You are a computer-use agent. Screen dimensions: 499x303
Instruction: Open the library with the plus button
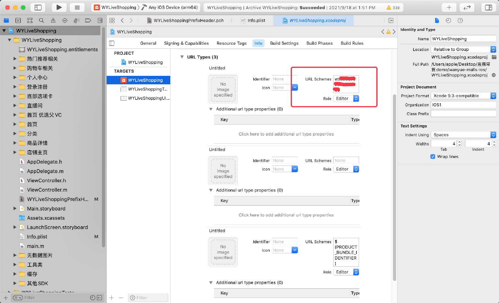tap(449, 7)
